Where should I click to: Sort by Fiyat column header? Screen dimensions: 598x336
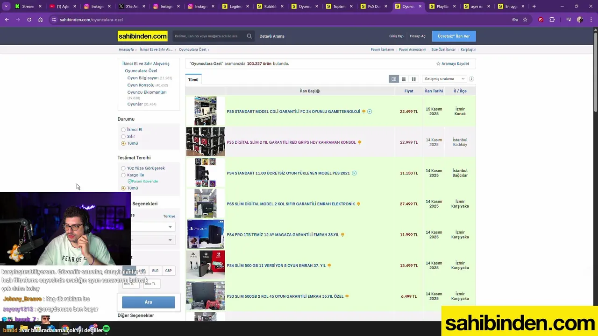tap(409, 91)
